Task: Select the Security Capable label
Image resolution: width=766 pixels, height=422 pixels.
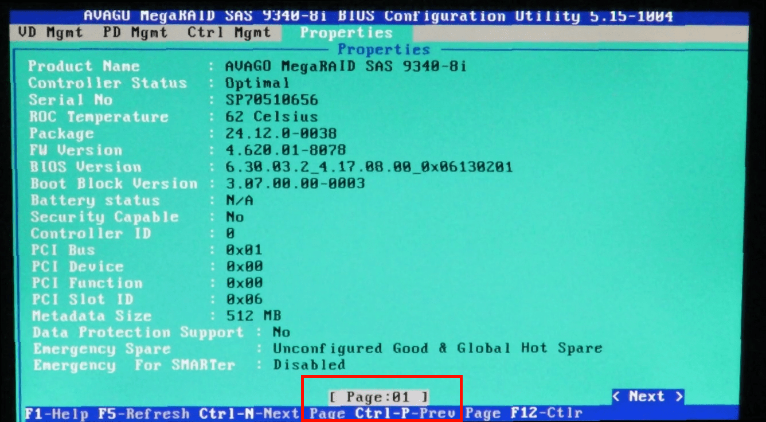Action: [104, 217]
